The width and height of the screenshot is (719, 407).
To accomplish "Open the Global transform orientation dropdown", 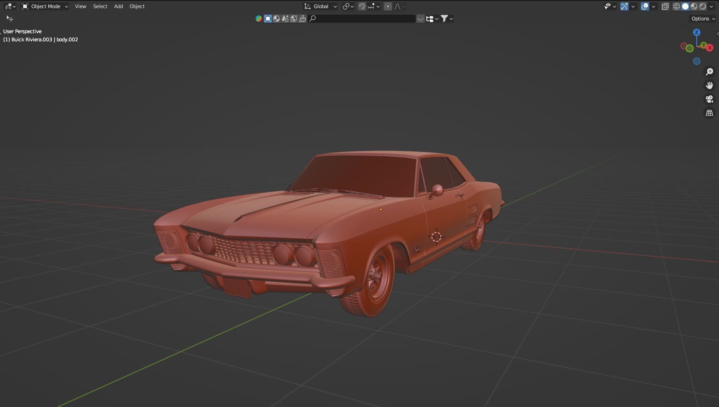I will [321, 6].
